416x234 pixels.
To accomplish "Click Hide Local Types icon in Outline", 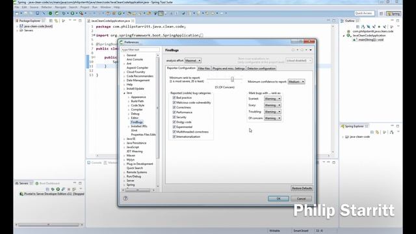I will (384, 27).
